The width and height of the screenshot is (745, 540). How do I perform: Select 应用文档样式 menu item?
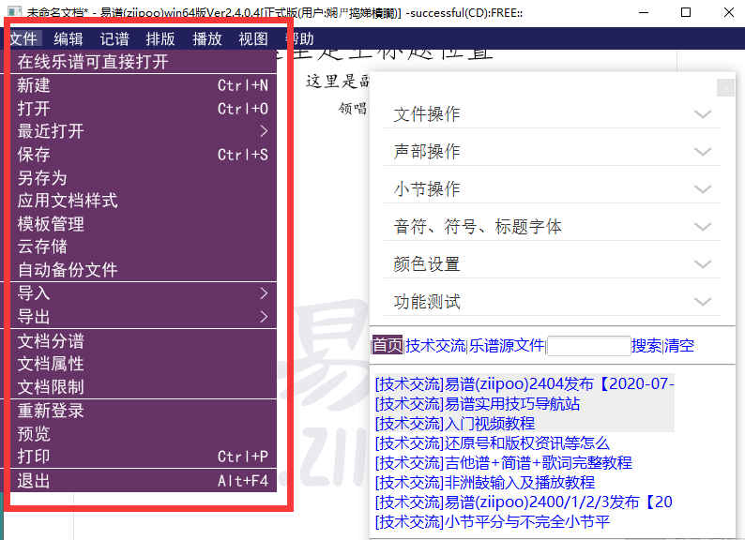click(144, 201)
